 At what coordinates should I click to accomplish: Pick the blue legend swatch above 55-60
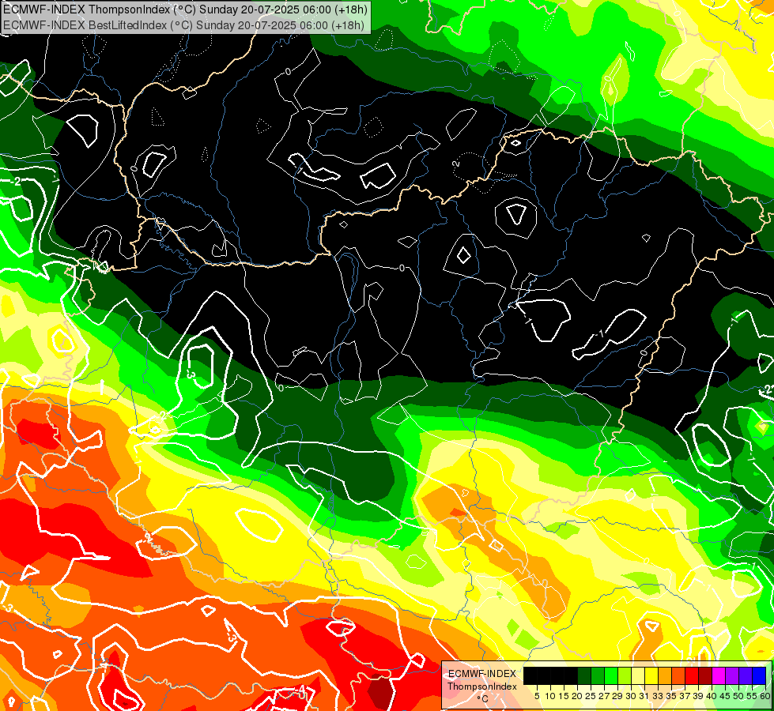click(759, 676)
